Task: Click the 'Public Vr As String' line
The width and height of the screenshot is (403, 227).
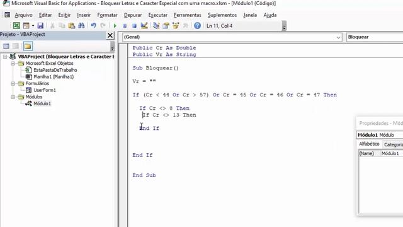Action: 164,55
